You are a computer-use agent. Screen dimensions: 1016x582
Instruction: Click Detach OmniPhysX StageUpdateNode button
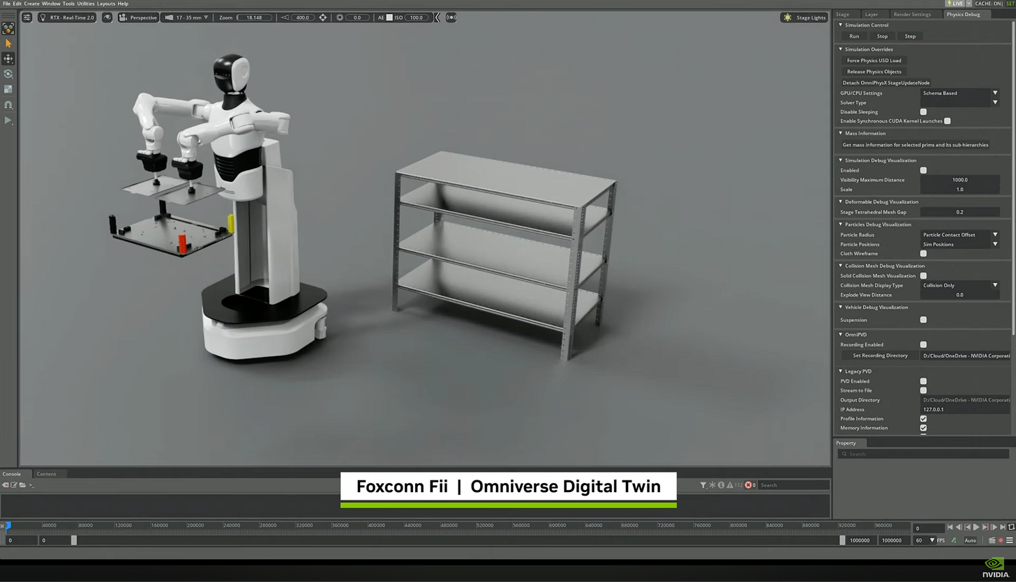[x=886, y=83]
